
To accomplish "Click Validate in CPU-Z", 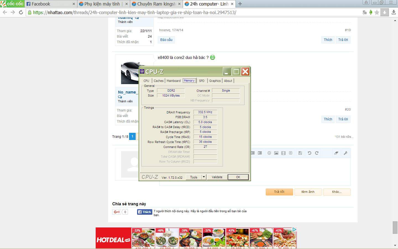I will pos(217,177).
